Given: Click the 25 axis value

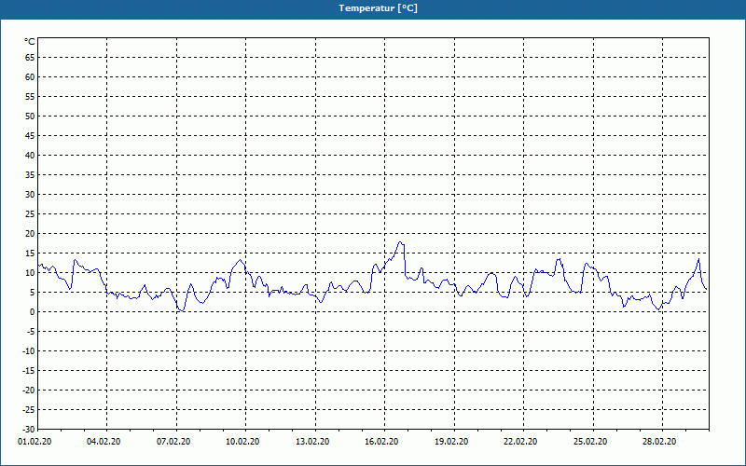Looking at the screenshot, I should click(30, 214).
